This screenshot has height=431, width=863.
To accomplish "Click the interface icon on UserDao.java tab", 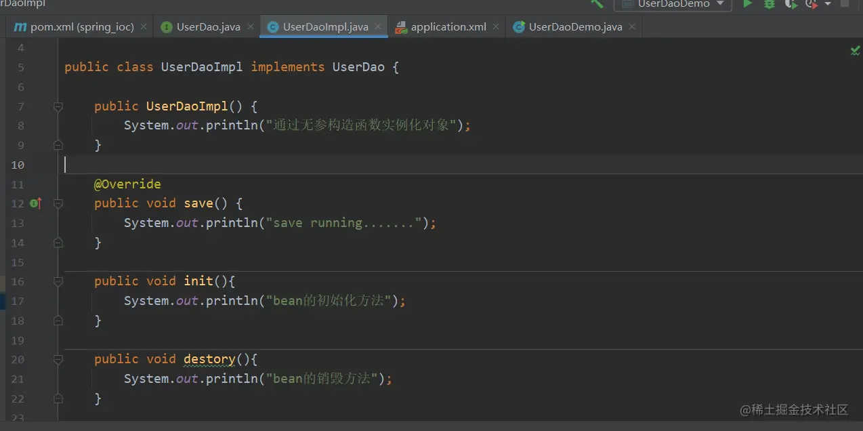I will coord(167,27).
